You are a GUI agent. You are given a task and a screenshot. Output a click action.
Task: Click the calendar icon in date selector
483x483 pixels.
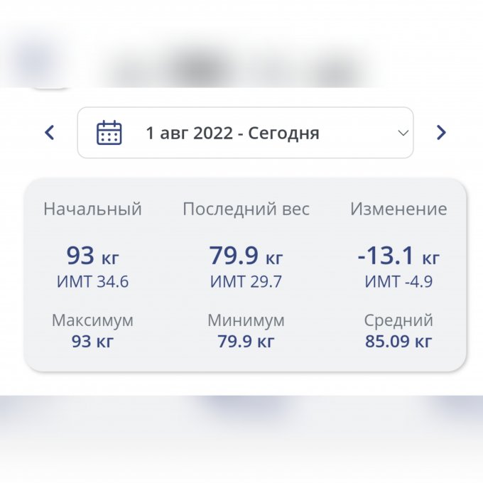point(109,133)
